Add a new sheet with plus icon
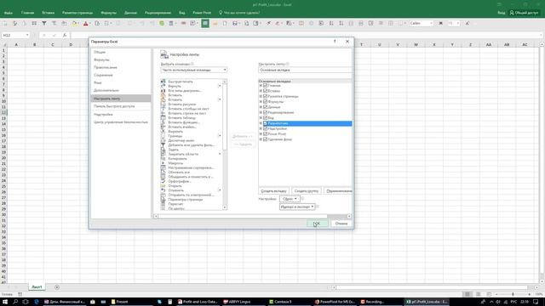 tap(57, 287)
